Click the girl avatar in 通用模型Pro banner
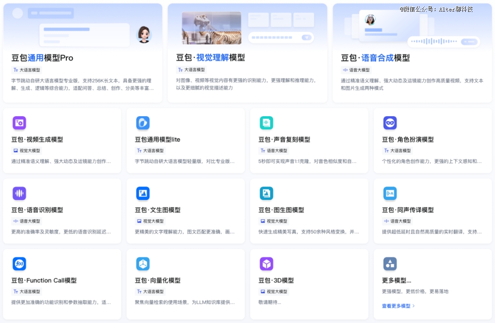 [144, 35]
